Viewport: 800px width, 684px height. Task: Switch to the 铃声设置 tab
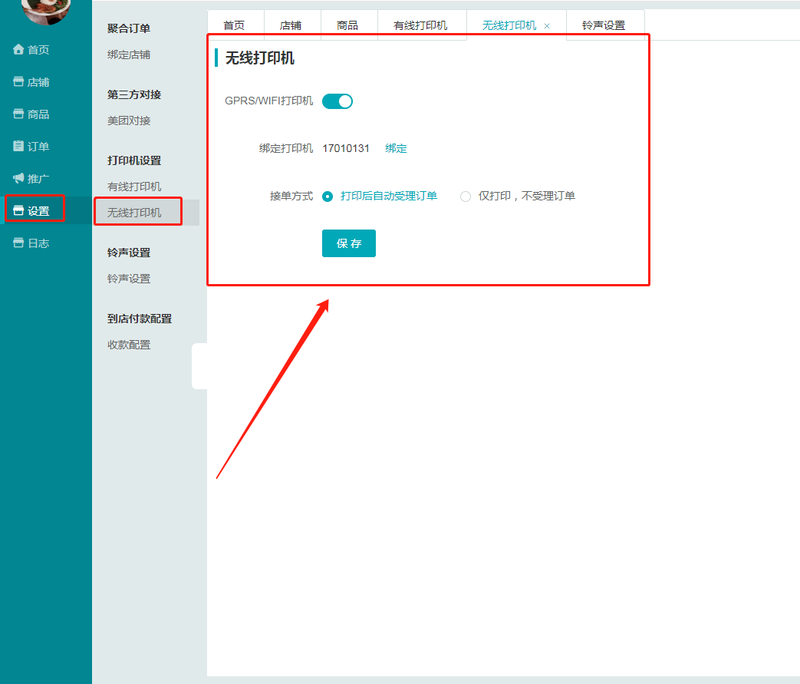(604, 25)
